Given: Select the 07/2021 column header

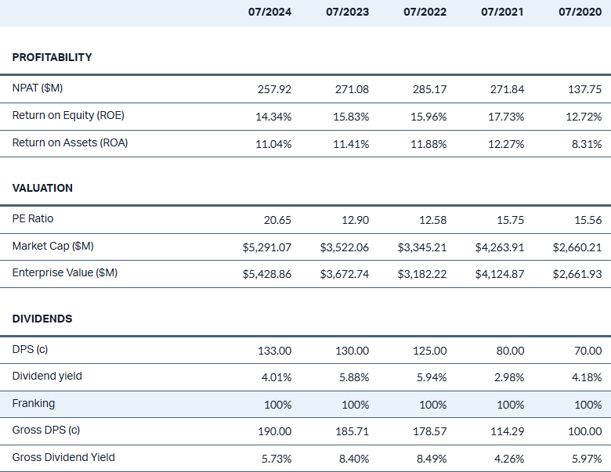Looking at the screenshot, I should (x=502, y=12).
